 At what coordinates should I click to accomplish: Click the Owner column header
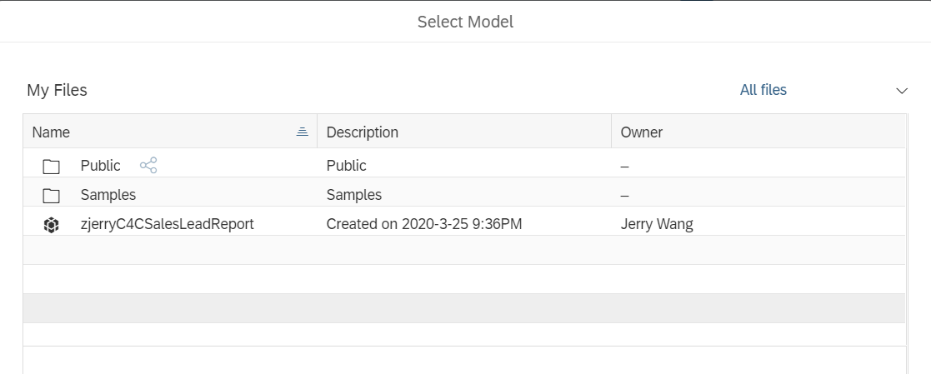point(641,132)
